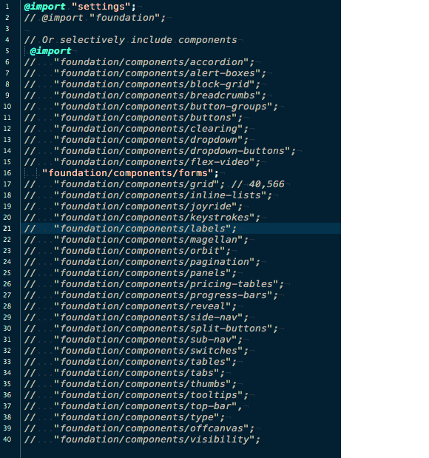Click the panels component line

coord(130,273)
